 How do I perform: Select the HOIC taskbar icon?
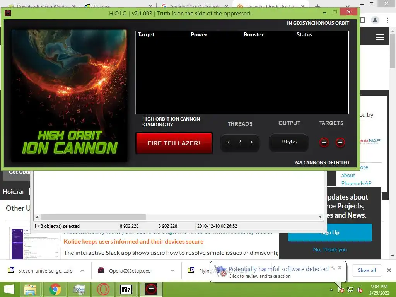[x=151, y=289]
